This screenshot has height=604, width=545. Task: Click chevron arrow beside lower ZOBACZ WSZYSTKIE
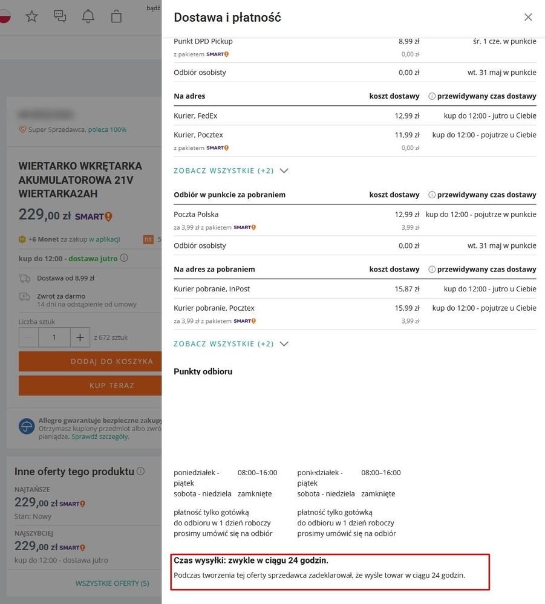coord(284,343)
